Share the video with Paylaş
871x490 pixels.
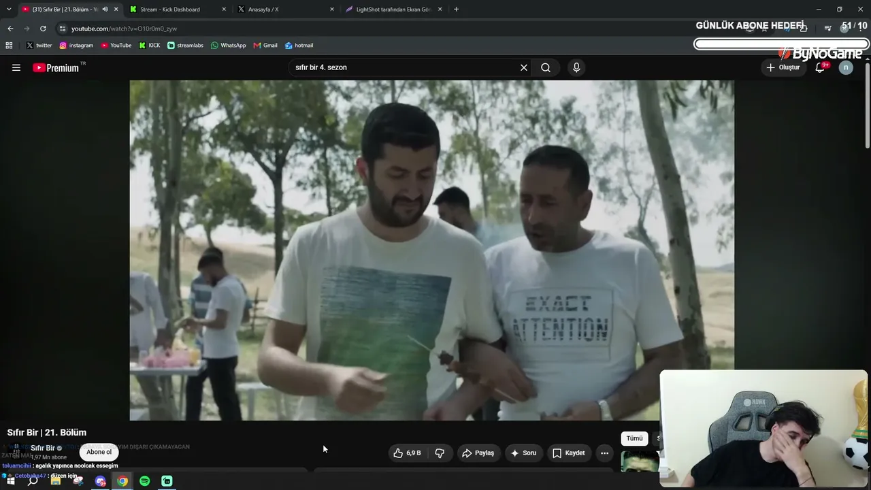tap(478, 453)
